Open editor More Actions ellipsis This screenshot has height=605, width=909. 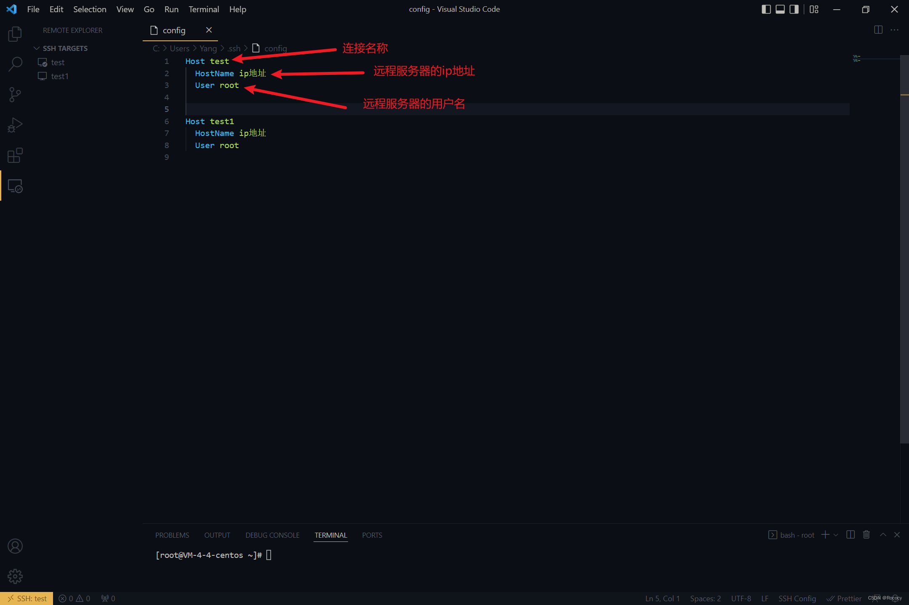click(x=894, y=30)
